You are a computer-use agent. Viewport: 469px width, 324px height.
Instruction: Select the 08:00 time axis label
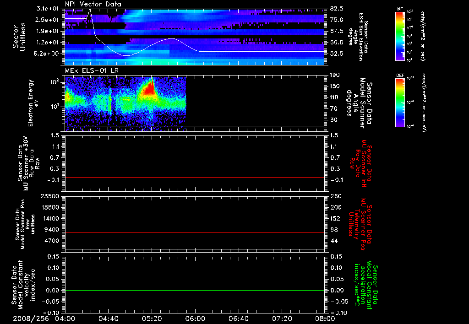pos(325,319)
